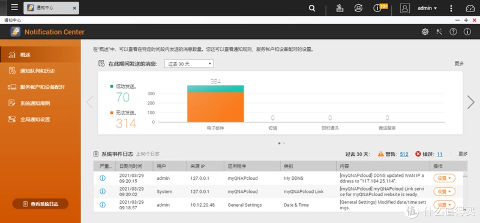
Task: Select the first carousel page dot
Action: click(x=279, y=143)
